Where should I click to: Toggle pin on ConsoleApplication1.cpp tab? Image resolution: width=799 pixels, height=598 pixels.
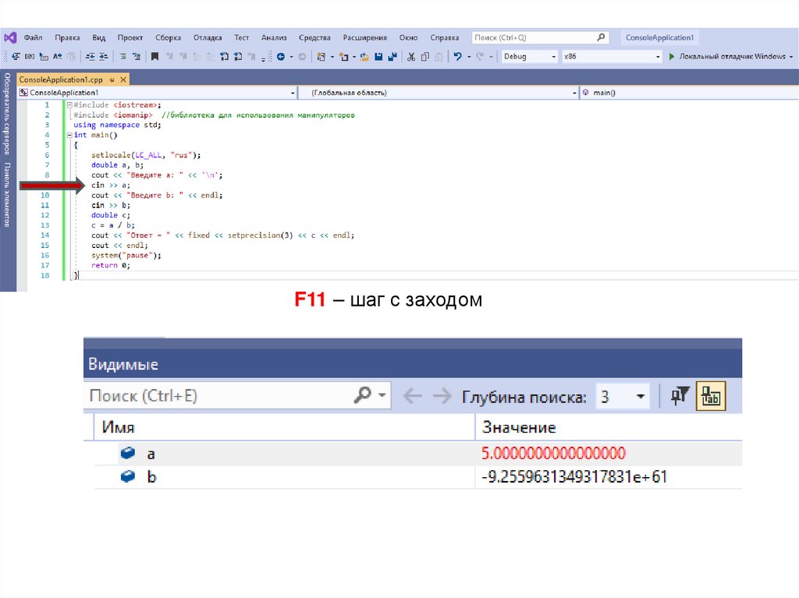click(112, 80)
